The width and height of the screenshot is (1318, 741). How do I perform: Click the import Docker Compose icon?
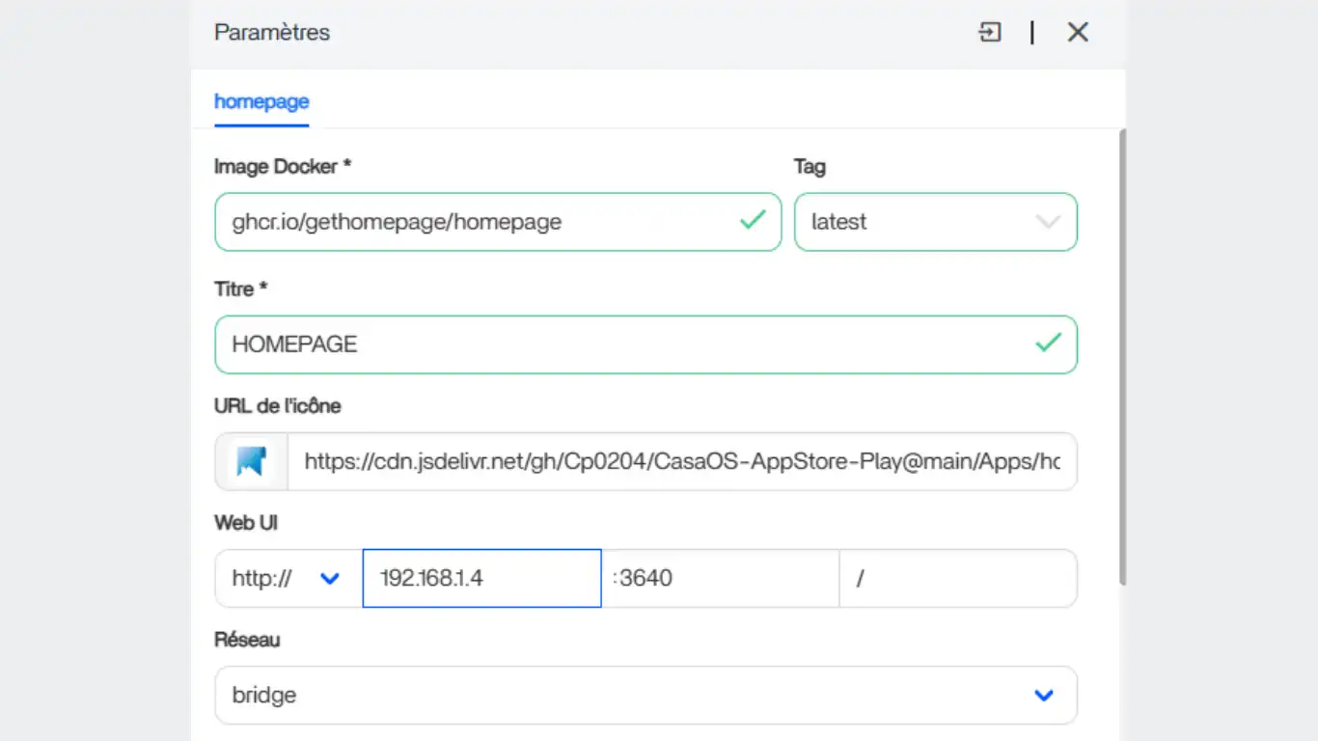pyautogui.click(x=990, y=32)
